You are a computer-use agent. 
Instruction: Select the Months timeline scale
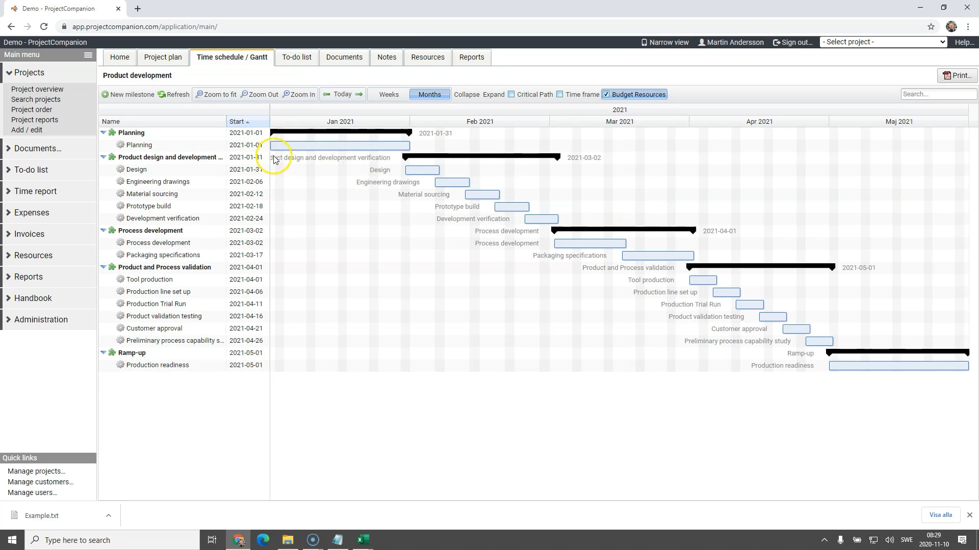[429, 95]
